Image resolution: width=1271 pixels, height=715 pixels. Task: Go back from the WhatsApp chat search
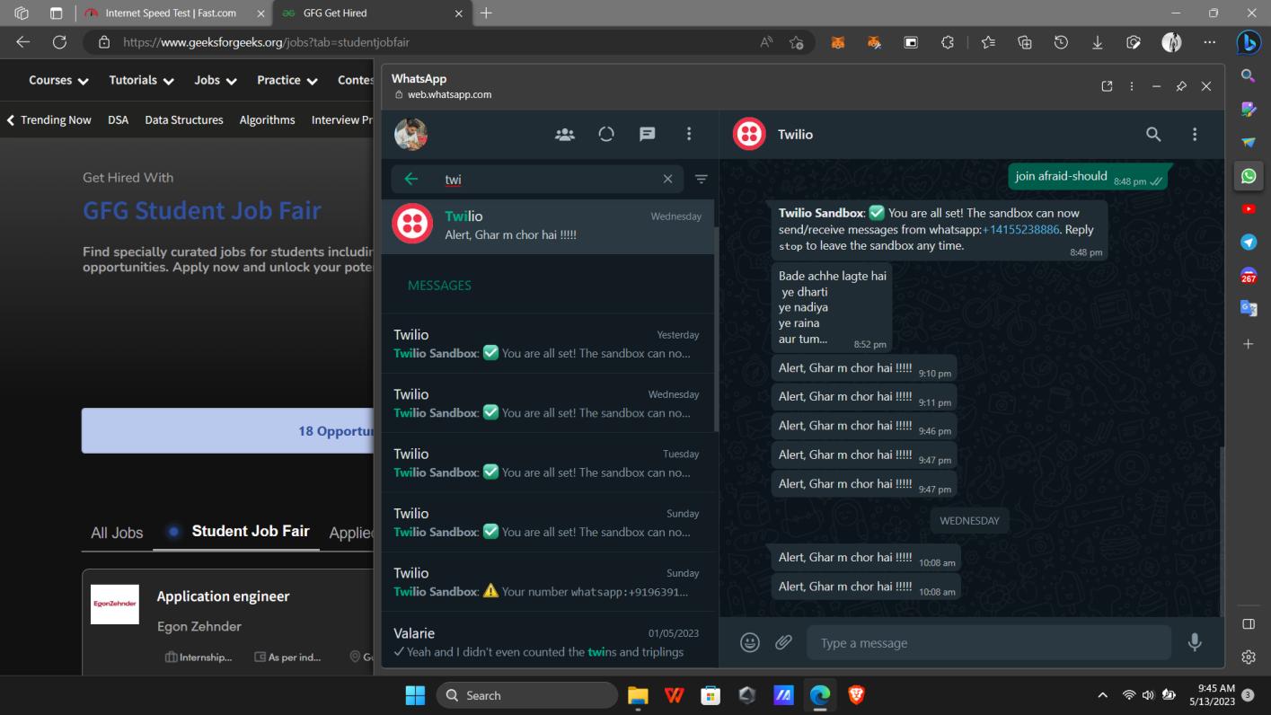point(411,179)
